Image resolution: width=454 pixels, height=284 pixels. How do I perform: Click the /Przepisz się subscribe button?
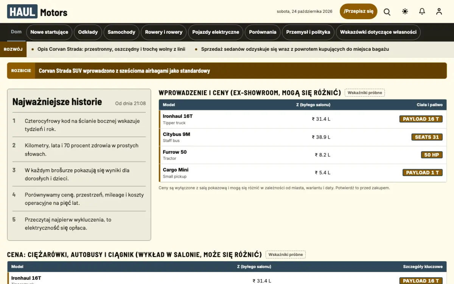click(359, 11)
